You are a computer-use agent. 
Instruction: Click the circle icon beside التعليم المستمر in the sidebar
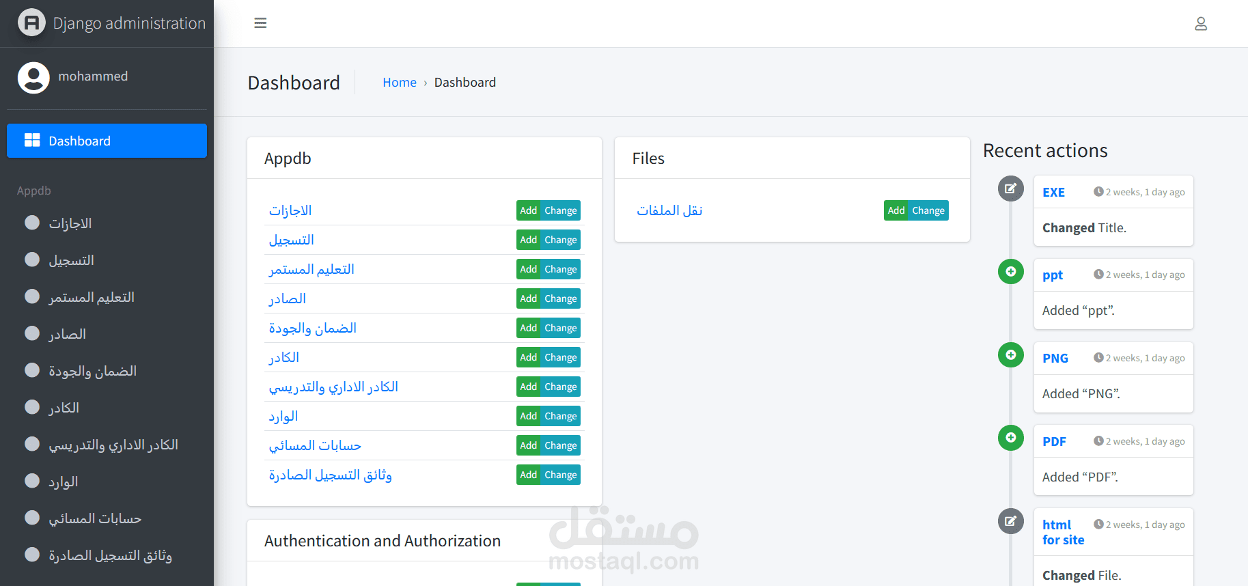(x=32, y=296)
